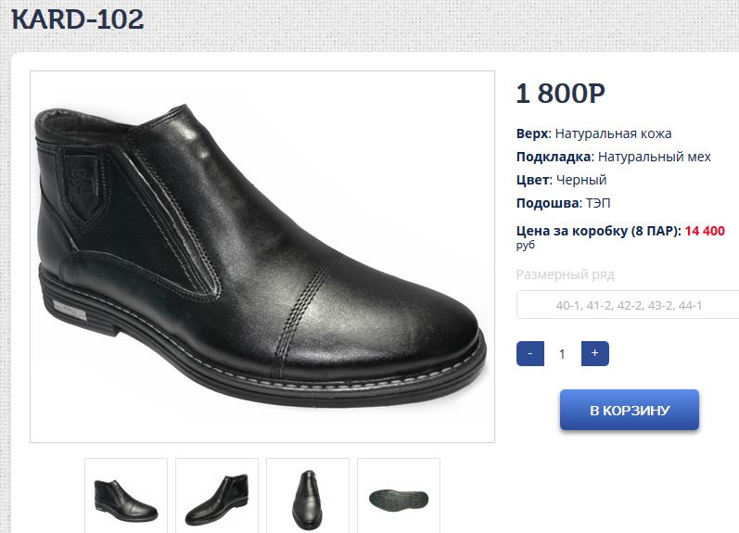Click the plus quantity button
739x533 pixels.
[594, 353]
